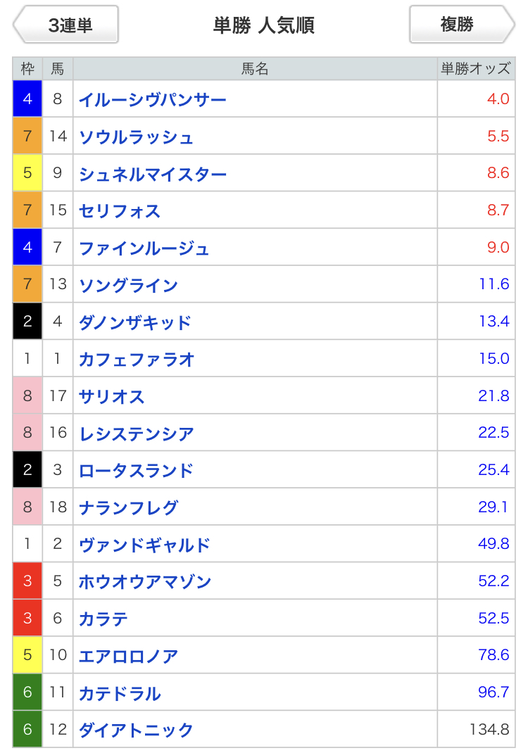
Task: Open ダノンザキッド horse link
Action: click(x=135, y=322)
